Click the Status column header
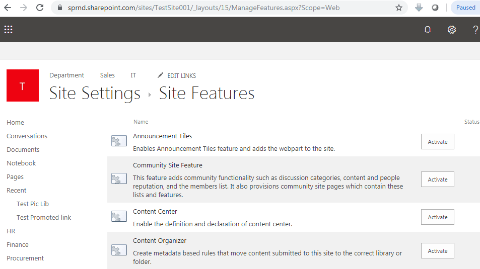Screen dimensions: 480x269 (472, 122)
